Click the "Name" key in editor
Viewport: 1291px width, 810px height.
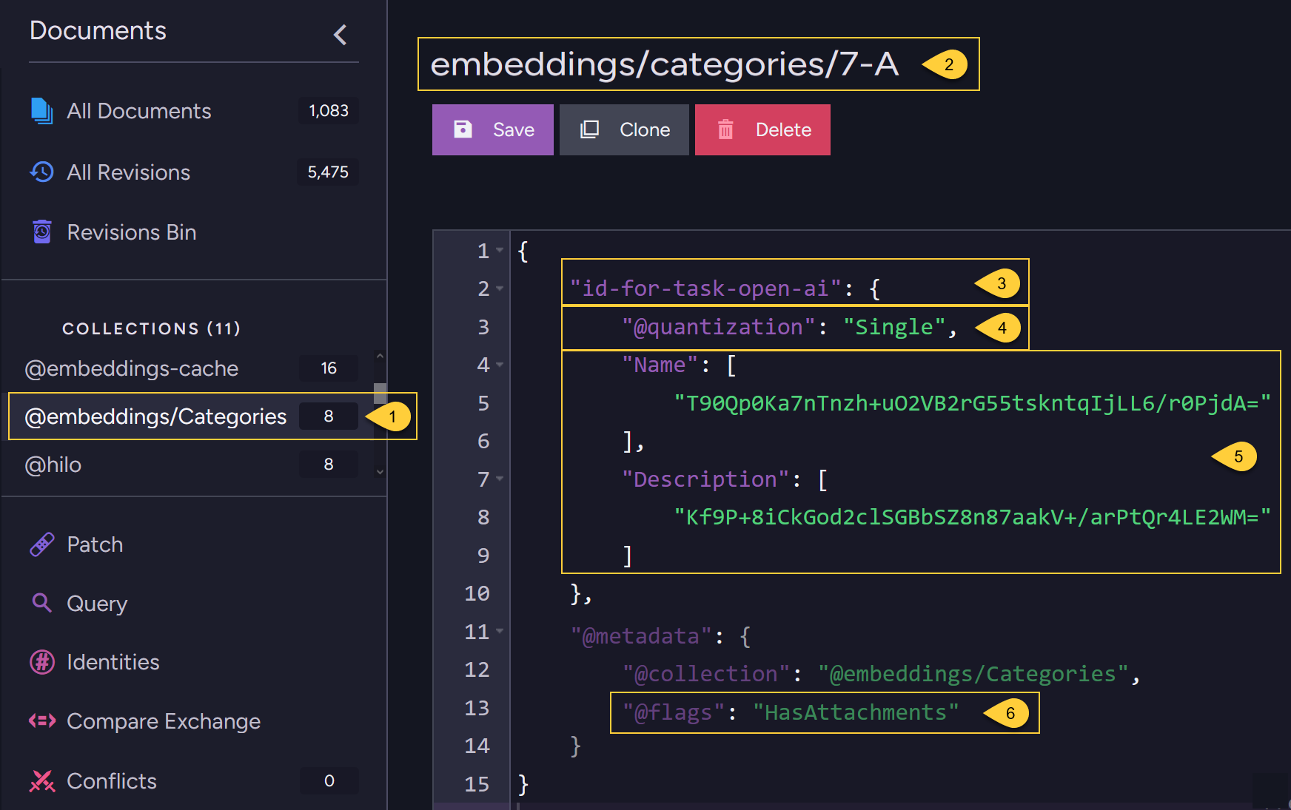(660, 365)
